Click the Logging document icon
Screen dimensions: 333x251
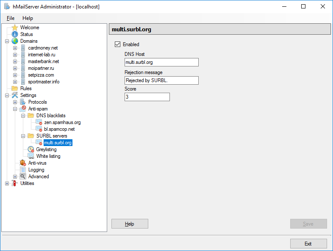coord(23,170)
